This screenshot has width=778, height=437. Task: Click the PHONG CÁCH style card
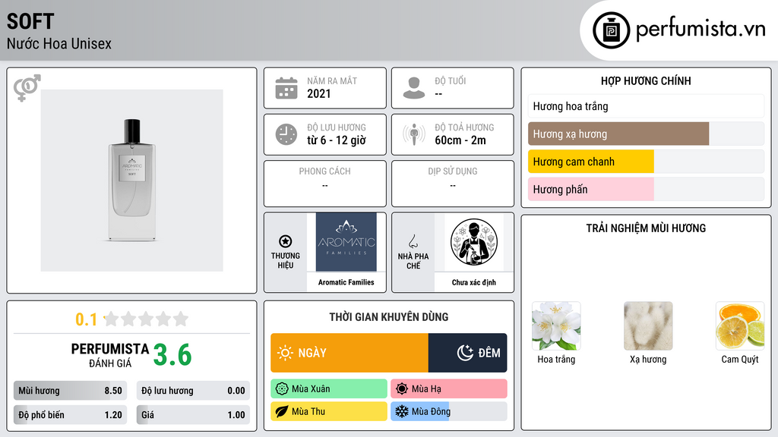coord(325,184)
